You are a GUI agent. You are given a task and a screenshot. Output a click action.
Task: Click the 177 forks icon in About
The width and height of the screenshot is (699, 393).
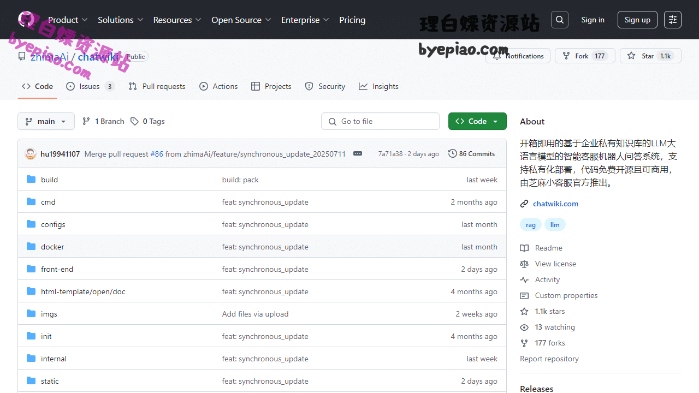click(524, 343)
